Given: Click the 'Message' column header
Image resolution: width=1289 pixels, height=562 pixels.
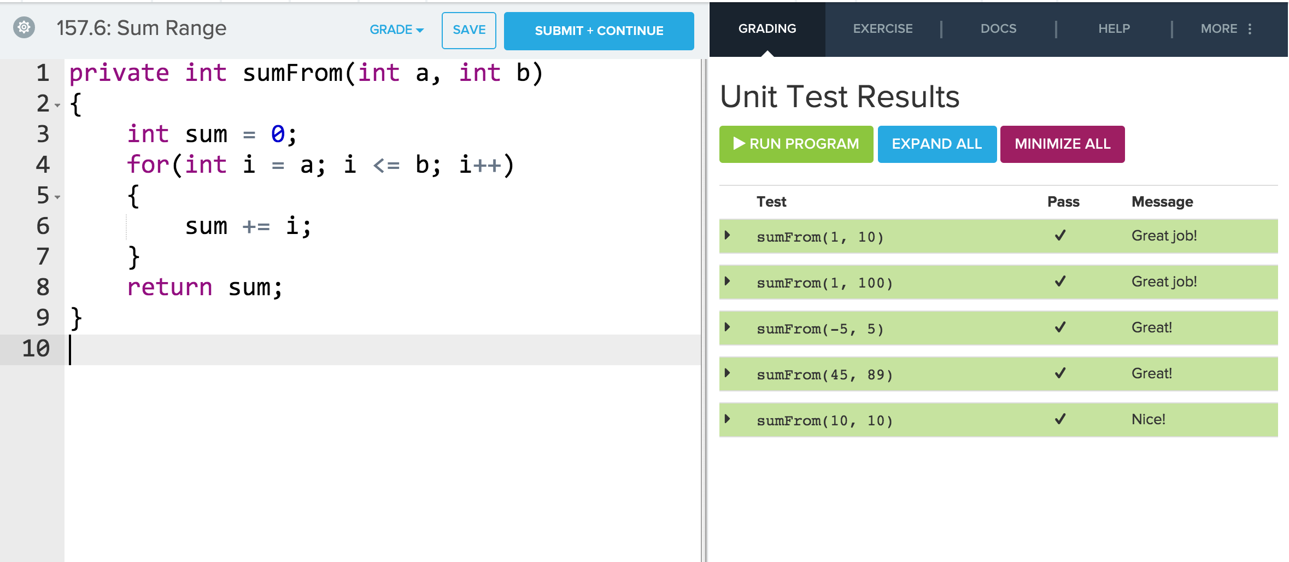Looking at the screenshot, I should tap(1162, 202).
